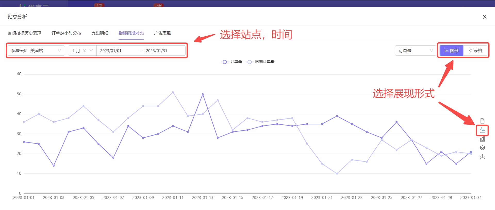Click the x-axis label 2023-01-31

[471, 198]
